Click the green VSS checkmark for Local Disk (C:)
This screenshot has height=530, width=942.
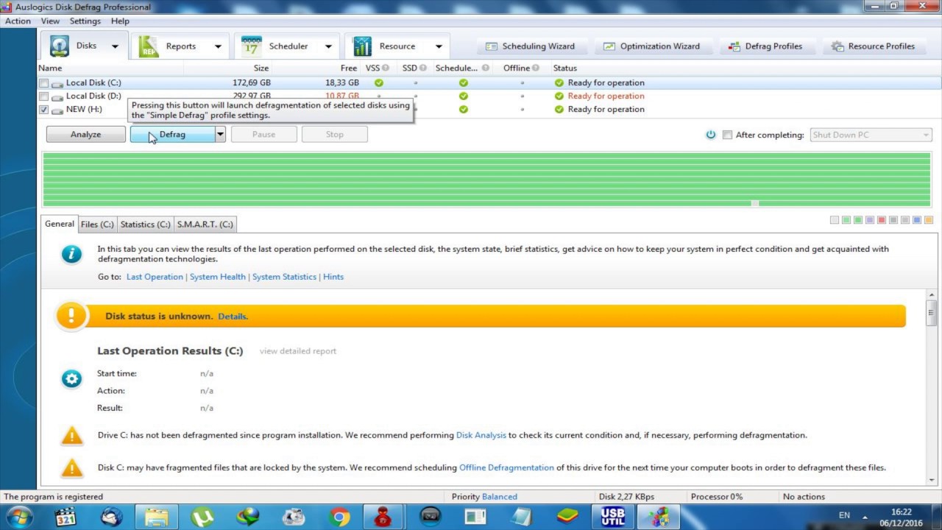[x=379, y=82]
